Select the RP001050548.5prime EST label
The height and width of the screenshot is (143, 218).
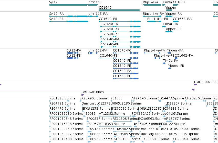pyautogui.click(x=66, y=119)
